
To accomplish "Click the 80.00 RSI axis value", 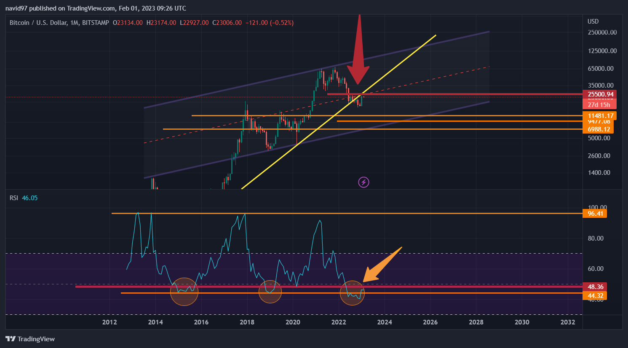I will [596, 238].
